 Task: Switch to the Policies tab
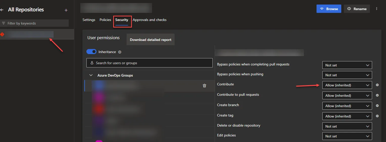[105, 20]
